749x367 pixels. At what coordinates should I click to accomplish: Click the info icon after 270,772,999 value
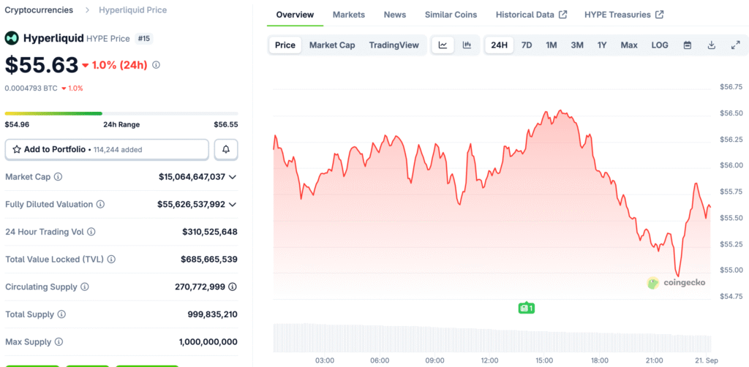pos(232,287)
